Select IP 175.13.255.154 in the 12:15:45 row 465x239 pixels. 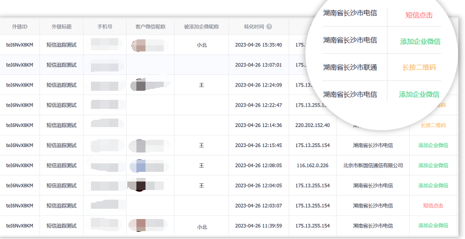[313, 145]
